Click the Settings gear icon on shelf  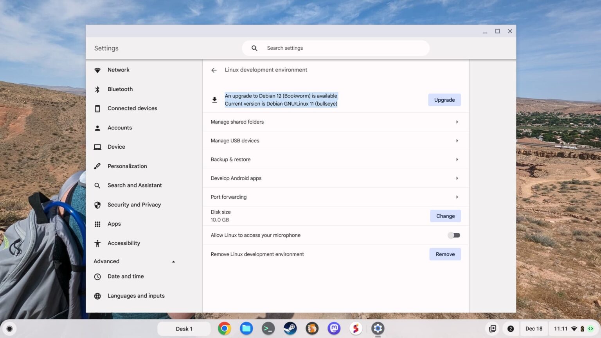tap(378, 329)
